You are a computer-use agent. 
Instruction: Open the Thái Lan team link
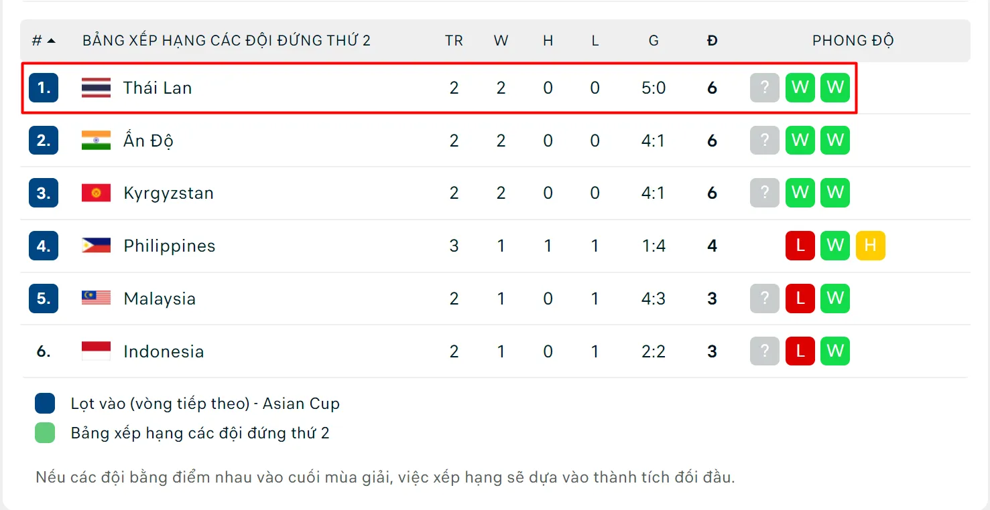tap(158, 88)
